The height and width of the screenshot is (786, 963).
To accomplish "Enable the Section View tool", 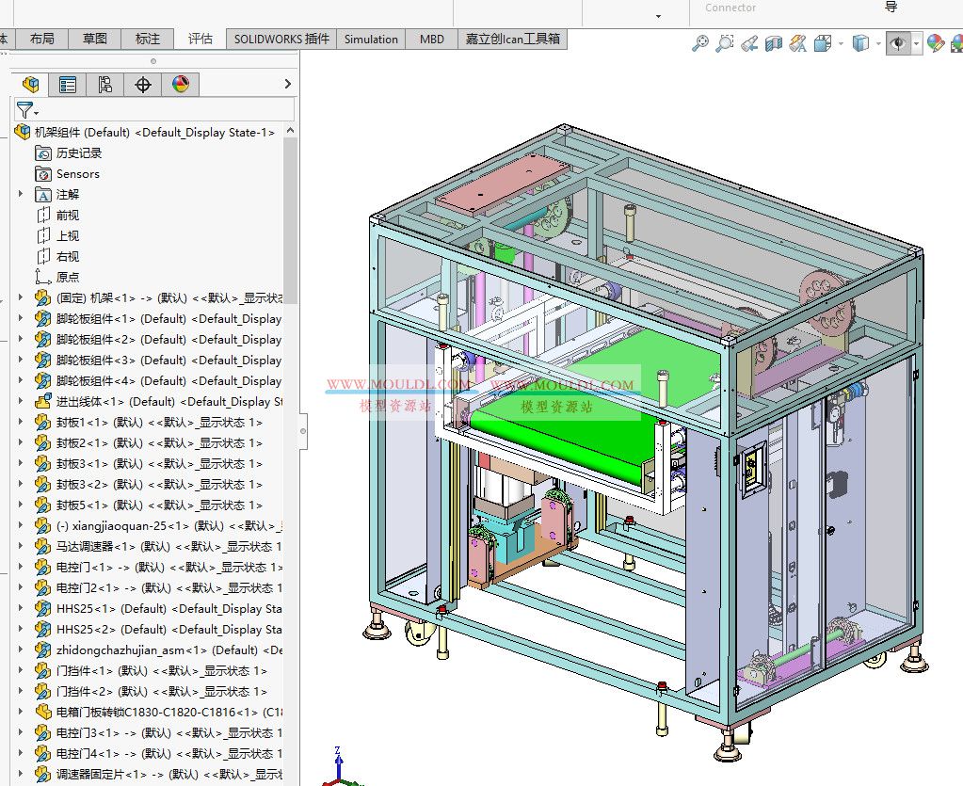I will [x=774, y=43].
